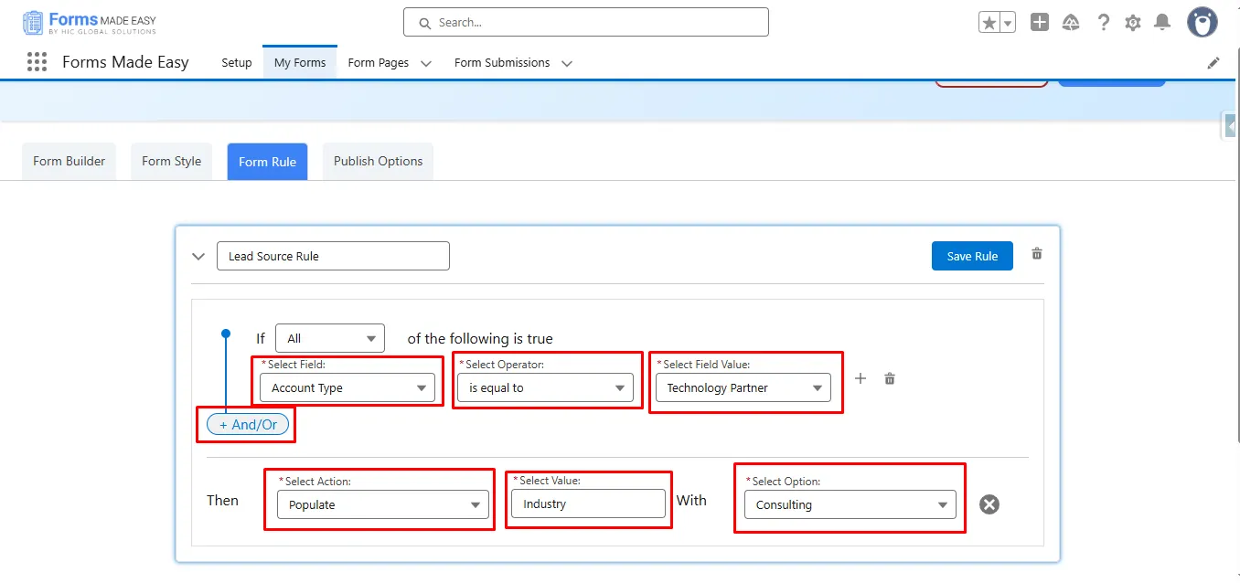Click the Favorites star icon
This screenshot has width=1240, height=583.
coord(989,23)
